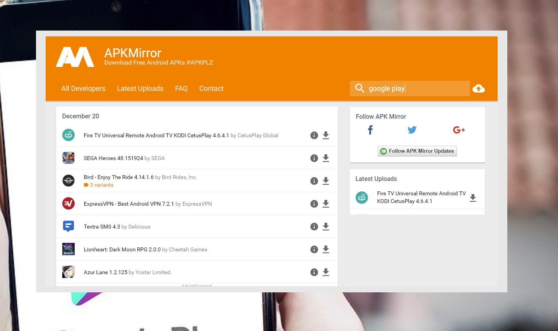The image size is (558, 331).
Task: Open Fire TV Universal Remote CetusPlay 4.6.4.1 link
Action: coord(156,135)
